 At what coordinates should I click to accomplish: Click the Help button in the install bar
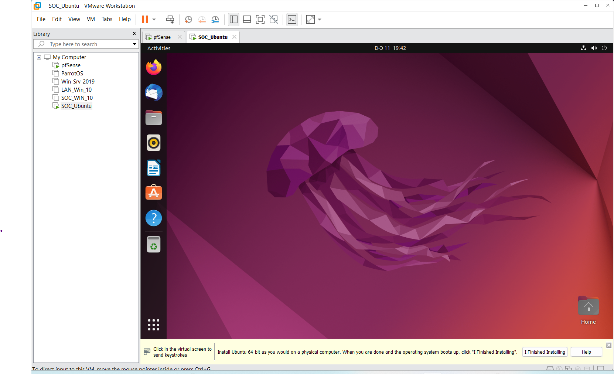(586, 352)
